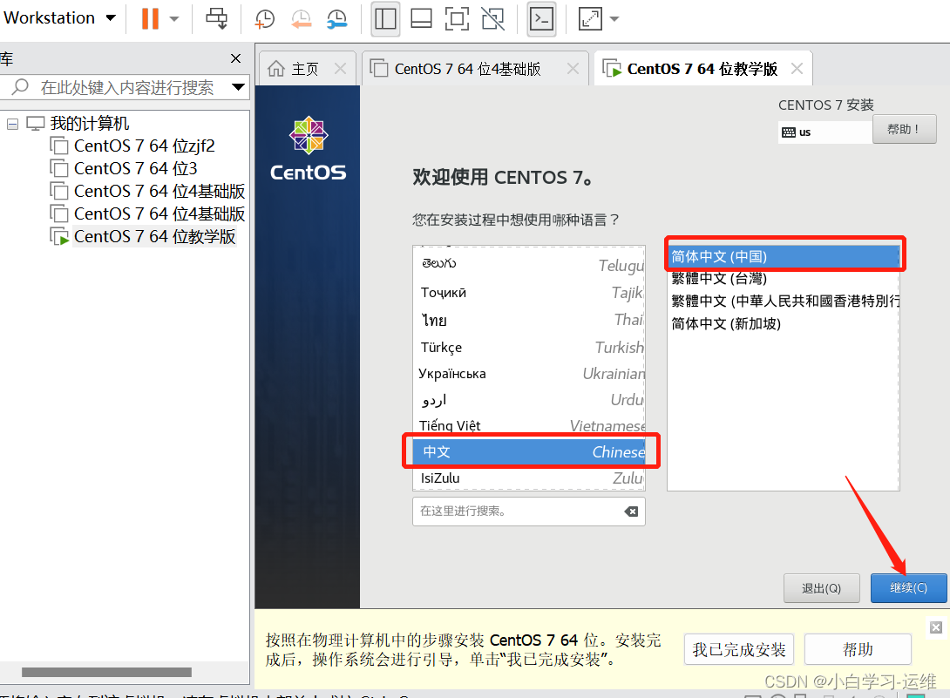Select Ukrainian in the language list

point(529,374)
